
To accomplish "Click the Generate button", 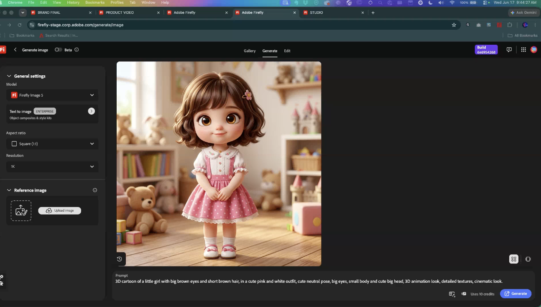I will pyautogui.click(x=515, y=294).
